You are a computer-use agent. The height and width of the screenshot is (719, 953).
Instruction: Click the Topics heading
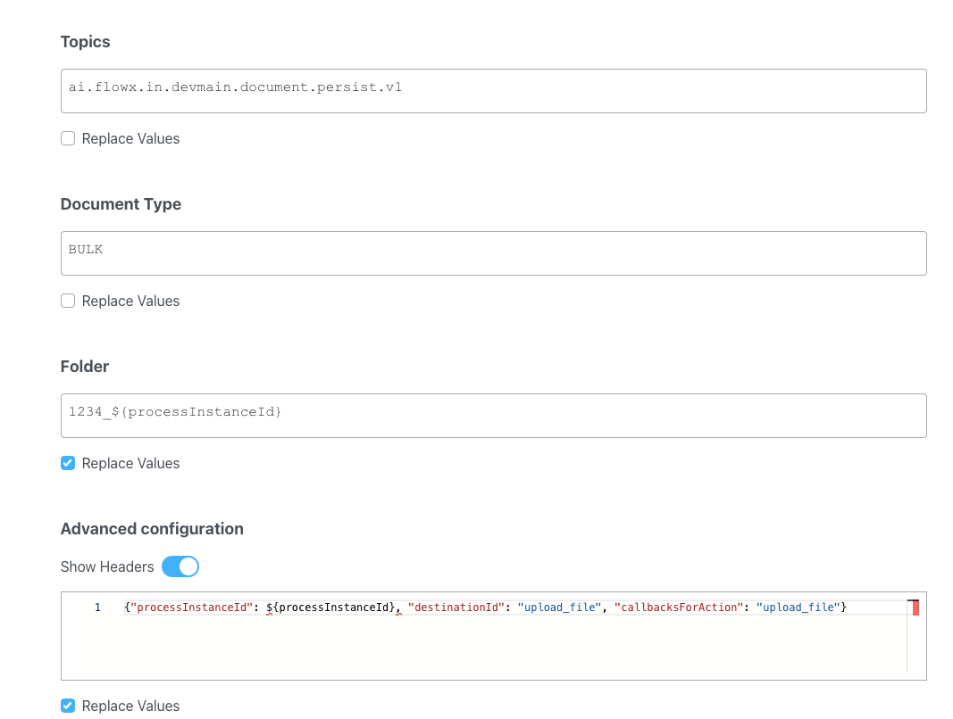[x=85, y=42]
